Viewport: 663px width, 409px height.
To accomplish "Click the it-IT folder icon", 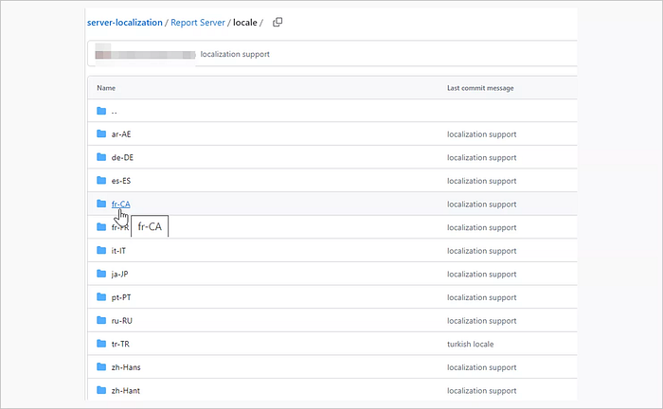I will (101, 250).
